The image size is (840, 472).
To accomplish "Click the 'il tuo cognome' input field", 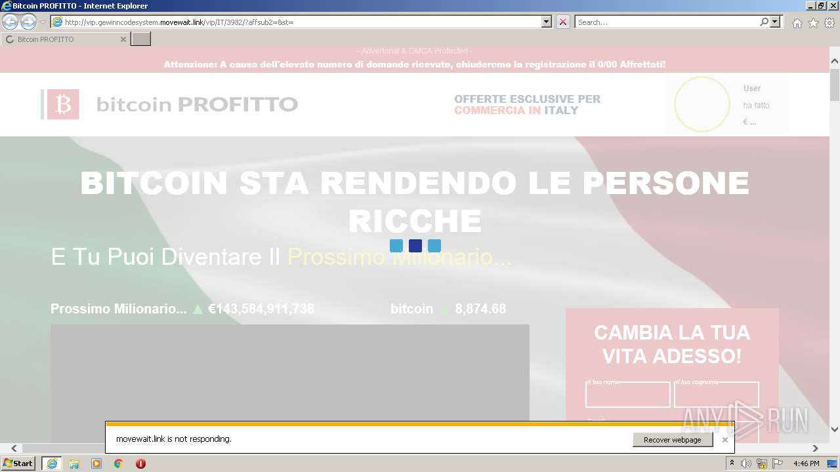I will tap(716, 395).
